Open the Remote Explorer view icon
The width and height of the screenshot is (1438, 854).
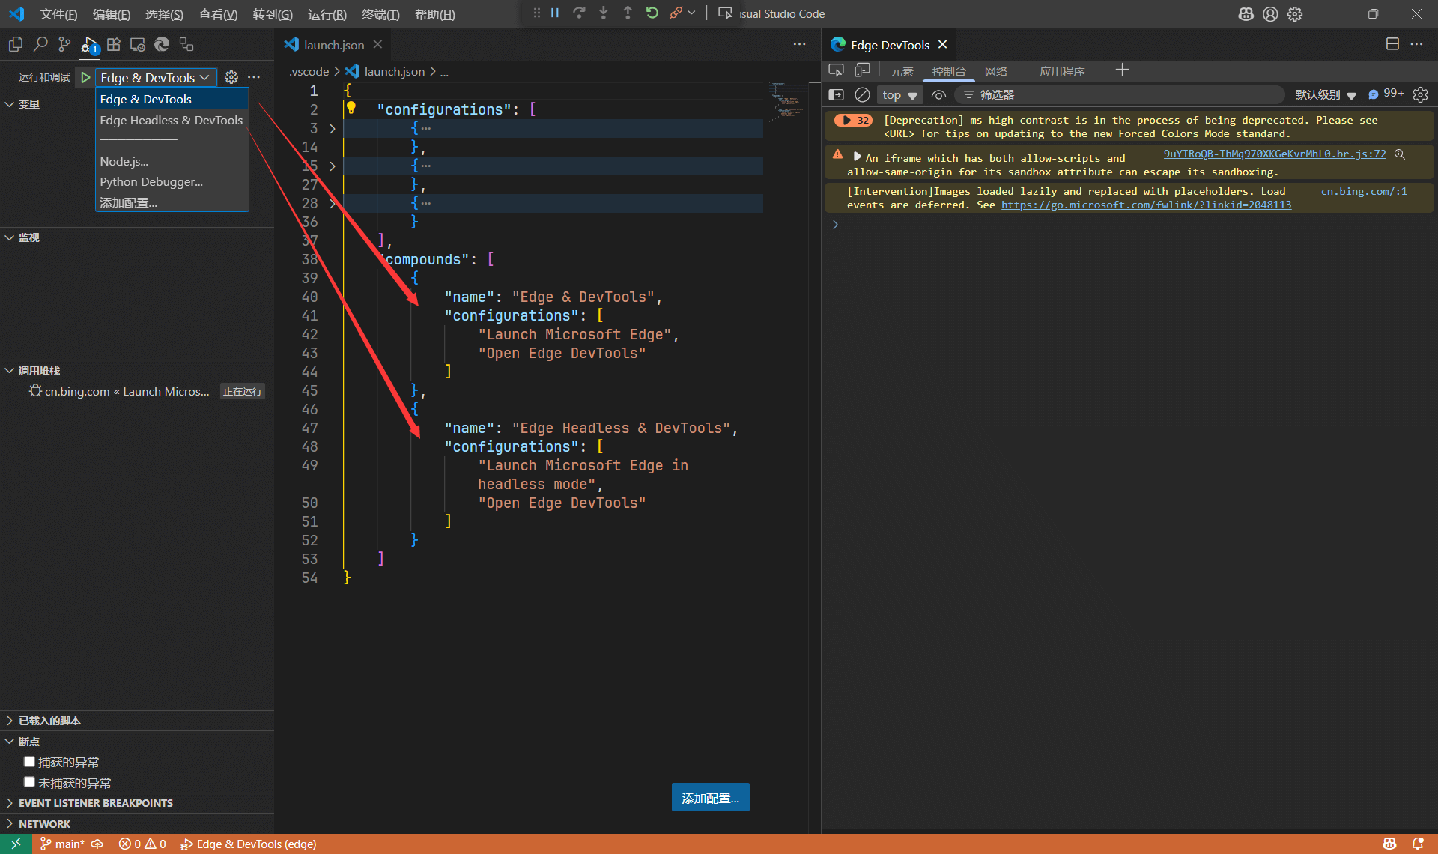pos(138,45)
